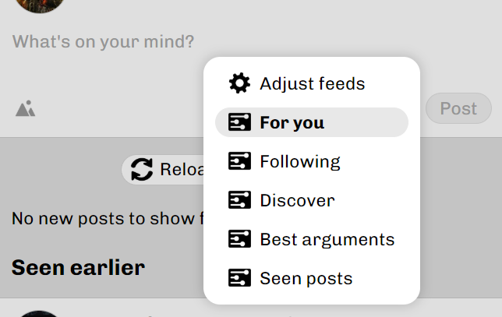Image resolution: width=502 pixels, height=317 pixels.
Task: Click the avatar of the first seen post
Action: (37, 313)
